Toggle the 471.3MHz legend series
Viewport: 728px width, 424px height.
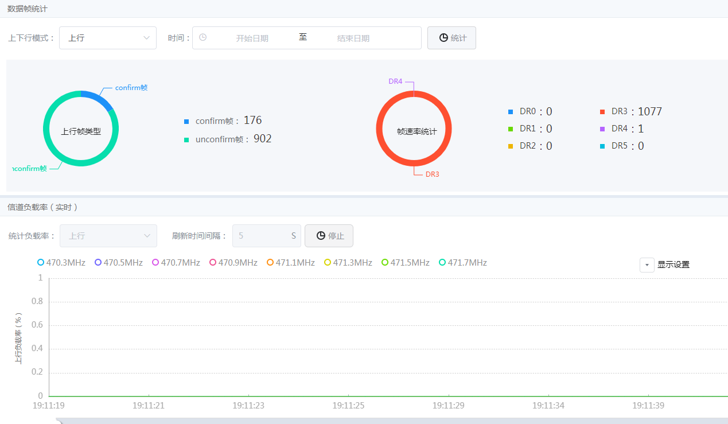point(348,263)
